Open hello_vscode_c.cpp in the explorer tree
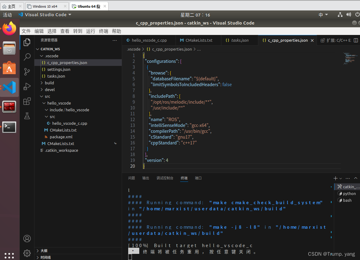Viewport: 360px width, 260px height. (78, 123)
